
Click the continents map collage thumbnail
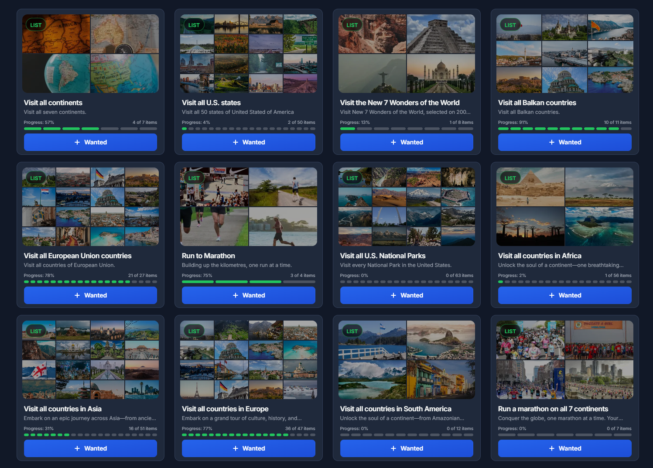pyautogui.click(x=90, y=54)
